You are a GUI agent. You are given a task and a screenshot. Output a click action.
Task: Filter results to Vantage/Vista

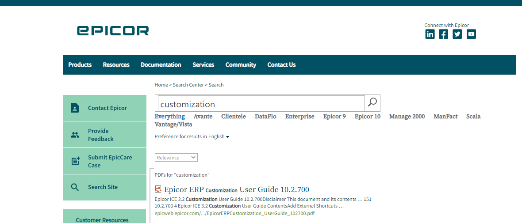pos(173,125)
